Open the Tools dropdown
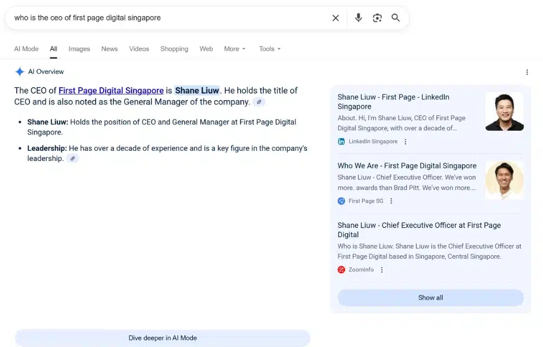 coord(270,49)
